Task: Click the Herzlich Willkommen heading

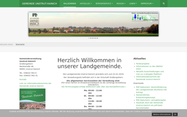Action: click(90, 63)
